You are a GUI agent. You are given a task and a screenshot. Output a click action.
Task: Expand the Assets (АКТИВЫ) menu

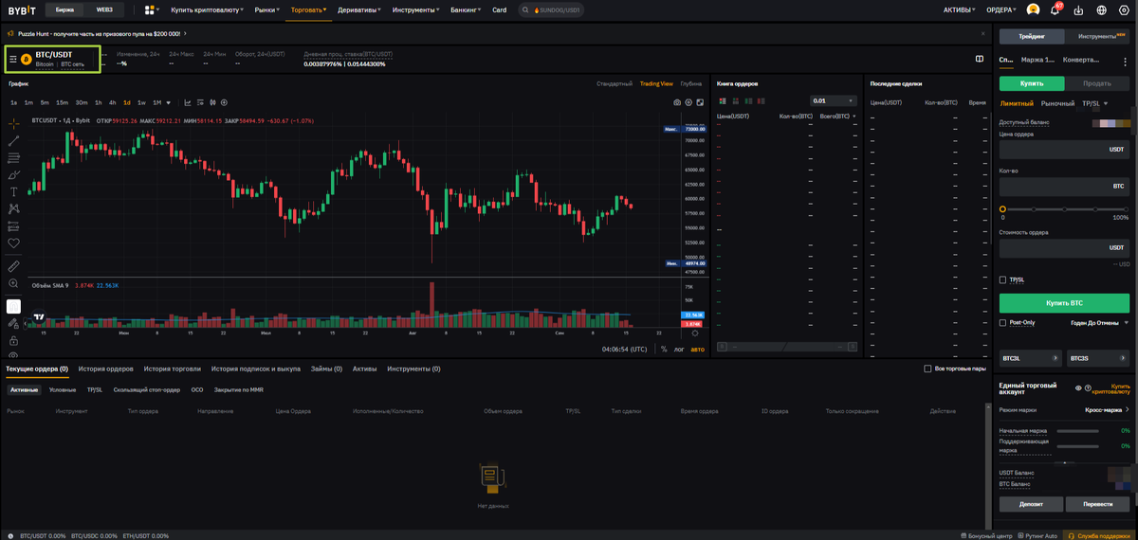(x=960, y=10)
